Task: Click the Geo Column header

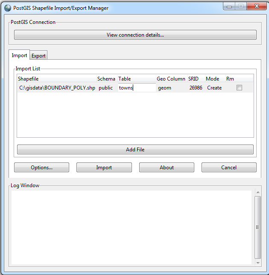Action: tap(172, 79)
